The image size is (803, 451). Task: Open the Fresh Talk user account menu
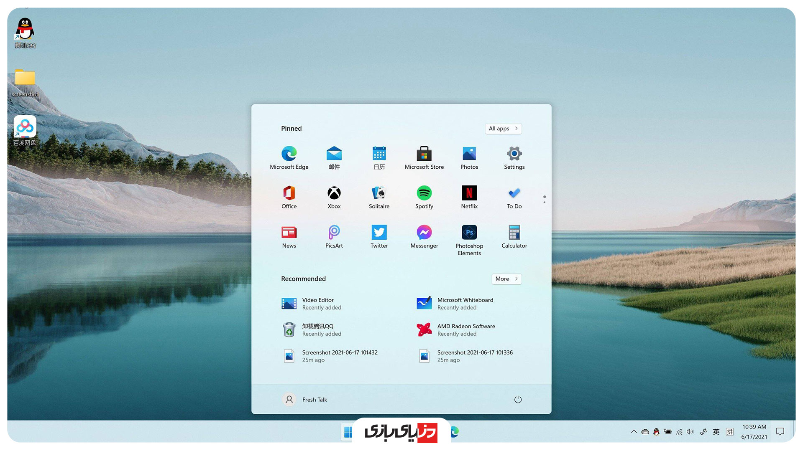pos(305,400)
